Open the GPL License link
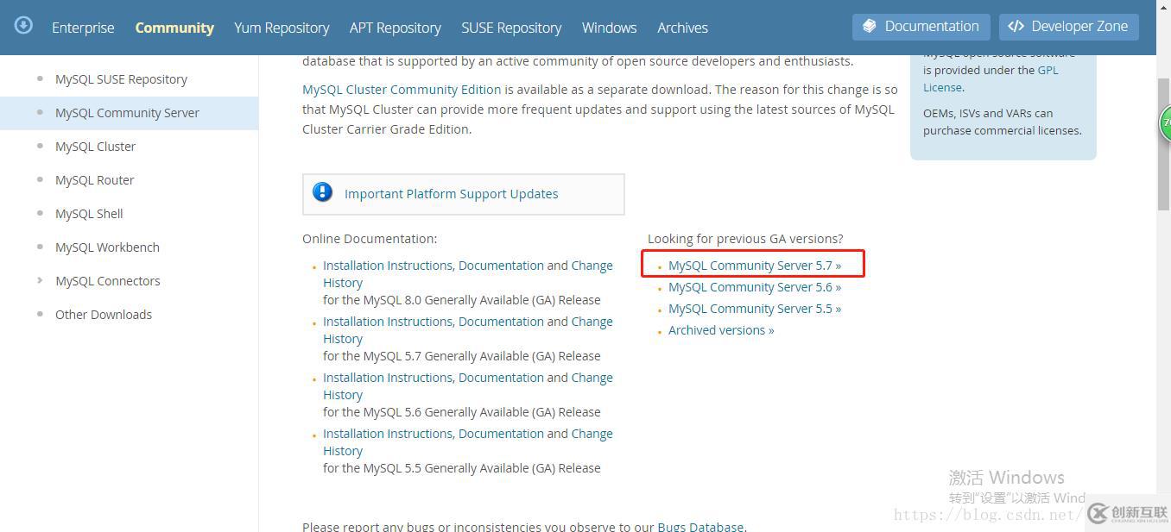The width and height of the screenshot is (1171, 532). (1048, 71)
